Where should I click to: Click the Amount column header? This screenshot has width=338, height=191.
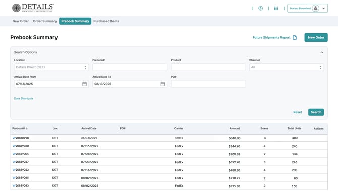tap(235, 128)
